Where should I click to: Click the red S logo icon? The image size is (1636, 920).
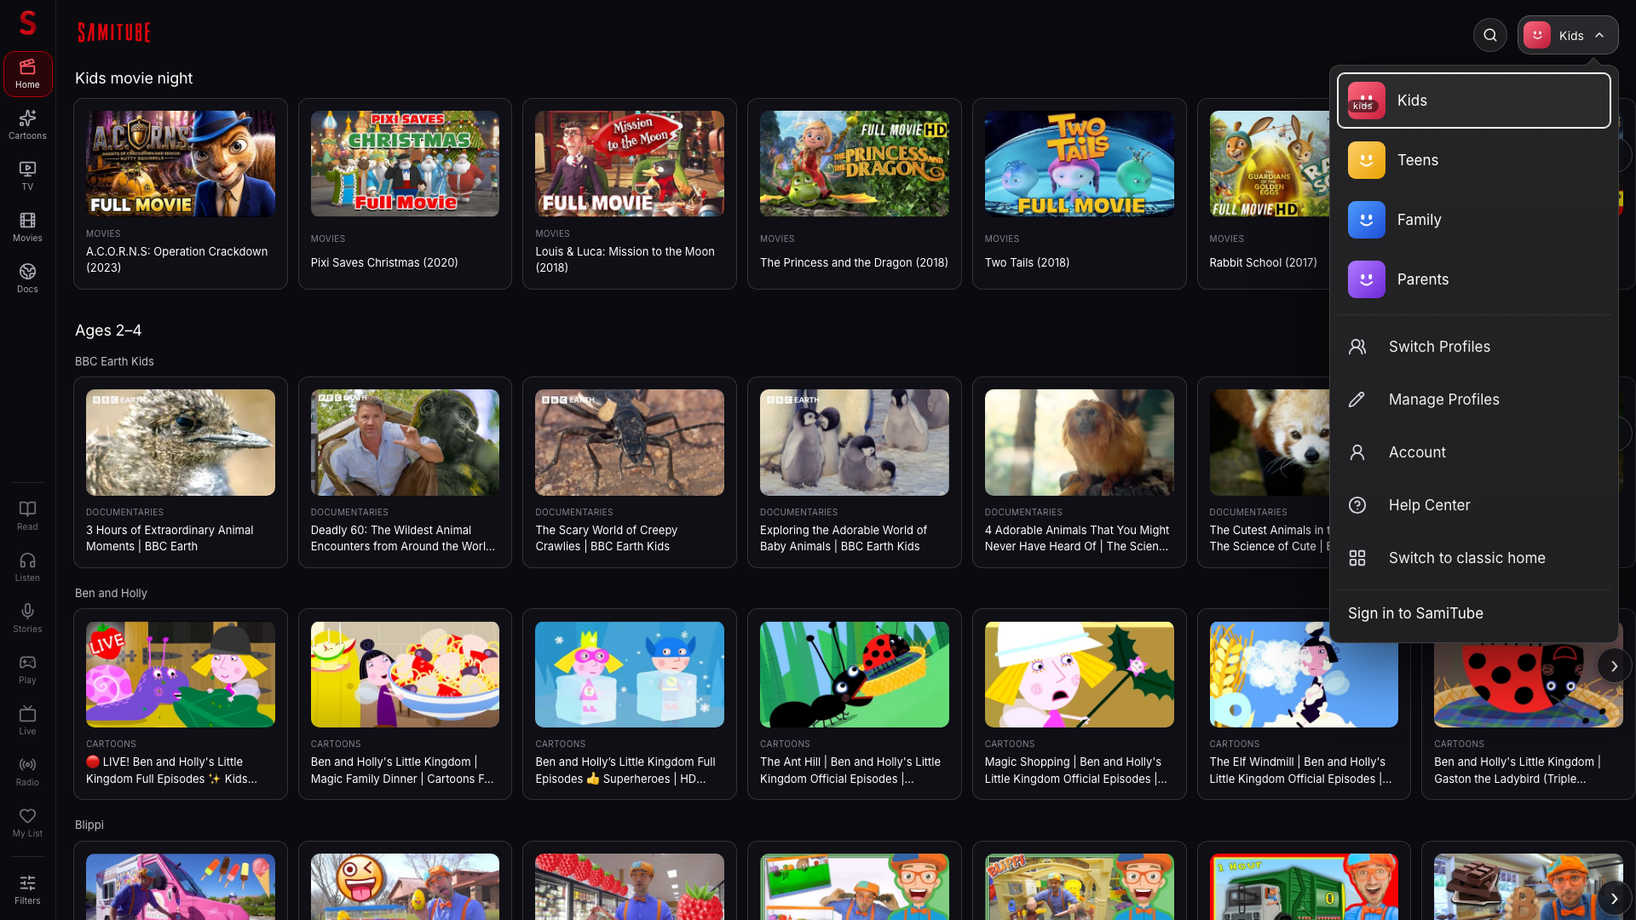click(27, 23)
